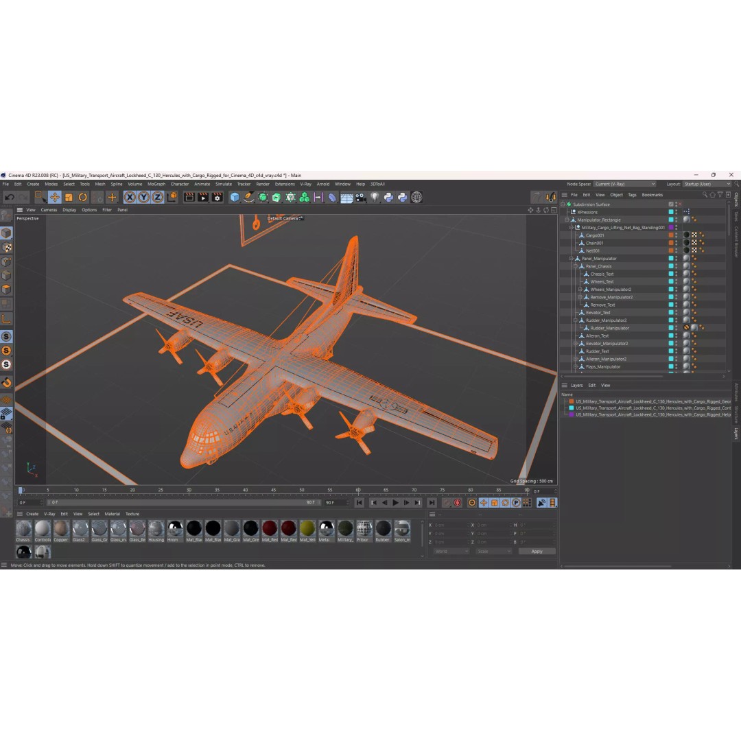
Task: Open the V-Ray menu in main menu bar
Action: pos(306,185)
